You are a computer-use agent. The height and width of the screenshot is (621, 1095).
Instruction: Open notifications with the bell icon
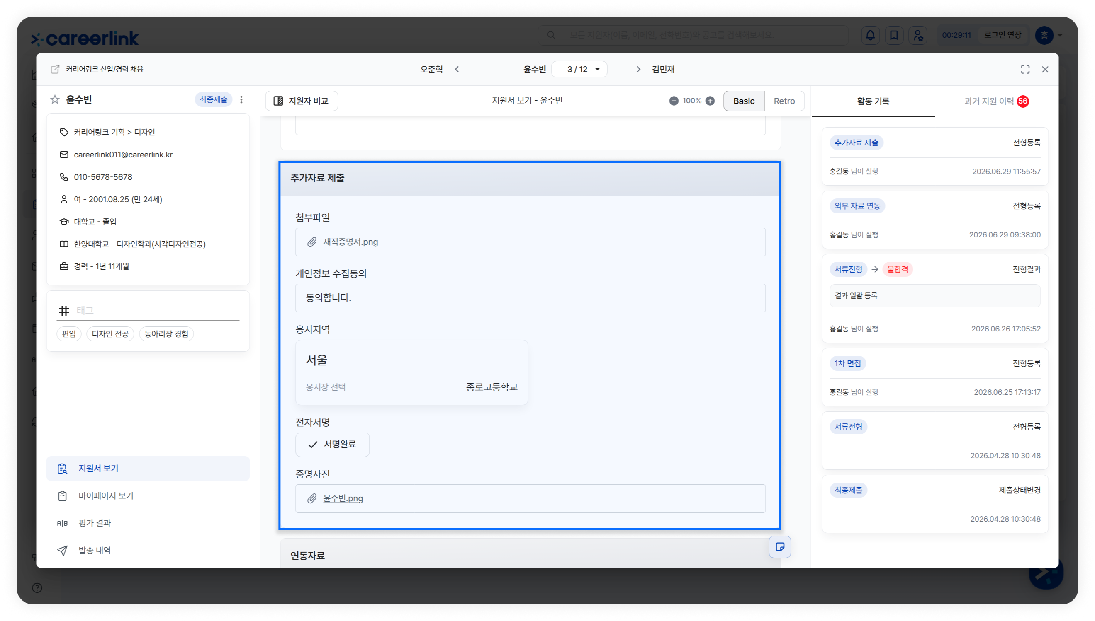[870, 35]
